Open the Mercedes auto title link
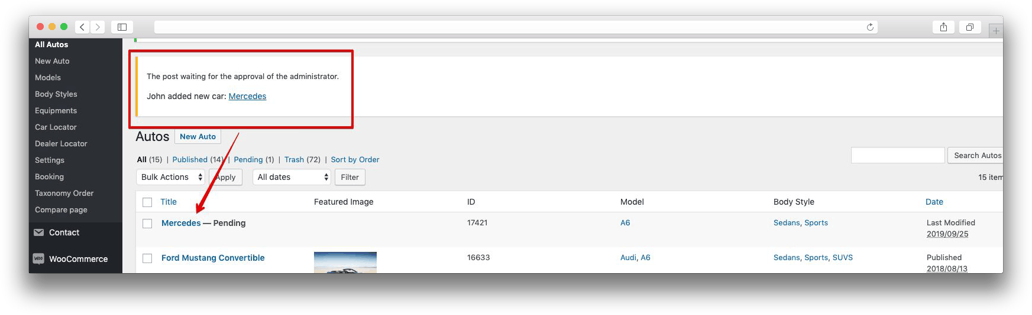The image size is (1032, 315). (181, 223)
